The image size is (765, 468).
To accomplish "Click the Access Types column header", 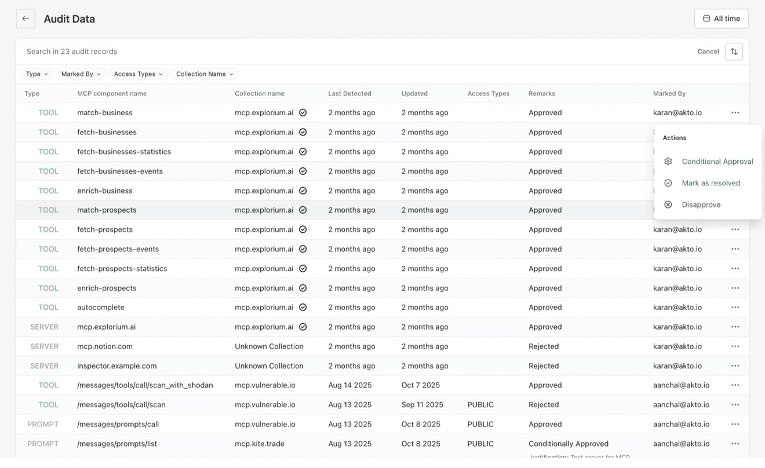I will click(x=489, y=93).
